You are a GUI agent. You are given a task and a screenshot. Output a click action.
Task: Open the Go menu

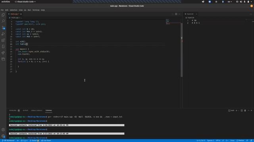click(x=25, y=10)
